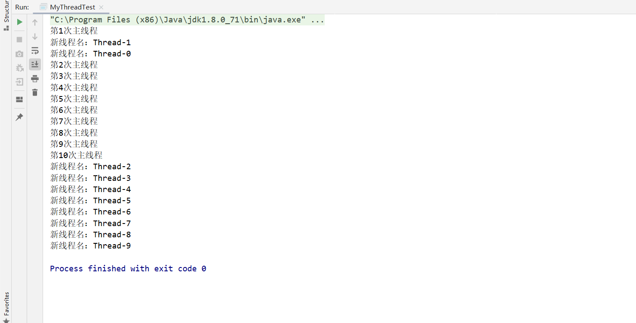The width and height of the screenshot is (636, 323).
Task: Click the line "第6次主线程"
Action: click(x=74, y=110)
